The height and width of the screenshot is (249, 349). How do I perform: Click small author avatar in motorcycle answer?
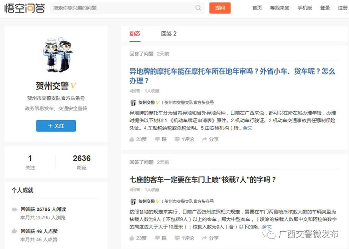coord(133,102)
